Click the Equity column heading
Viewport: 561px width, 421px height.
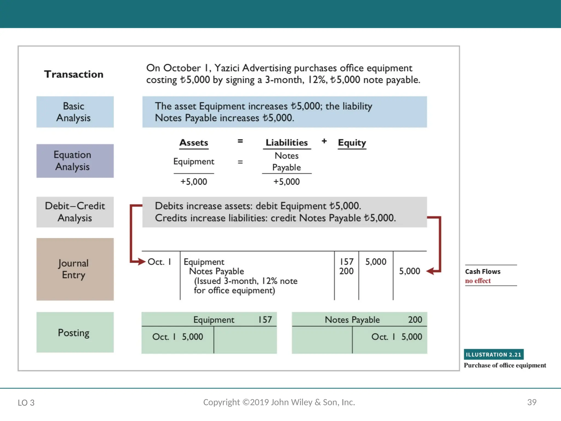tap(352, 143)
